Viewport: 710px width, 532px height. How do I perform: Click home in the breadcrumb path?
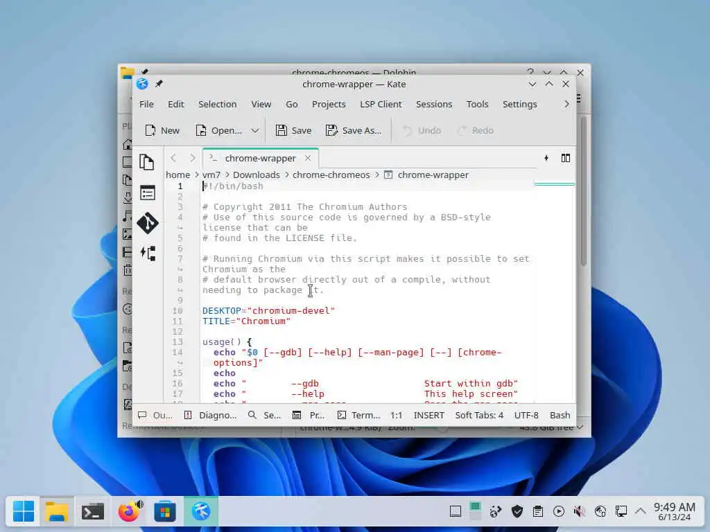pos(177,175)
